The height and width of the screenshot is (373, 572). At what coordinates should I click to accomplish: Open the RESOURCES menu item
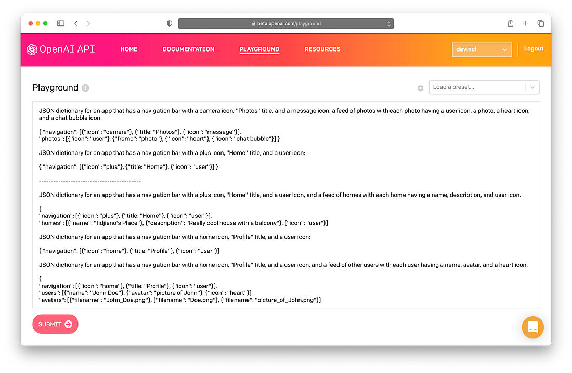[322, 49]
